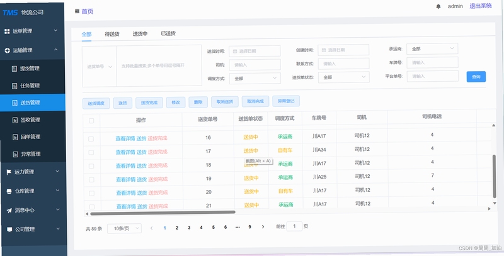Click the 异常管理 document icon
Viewport: 504px width, 256px height.
point(15,154)
